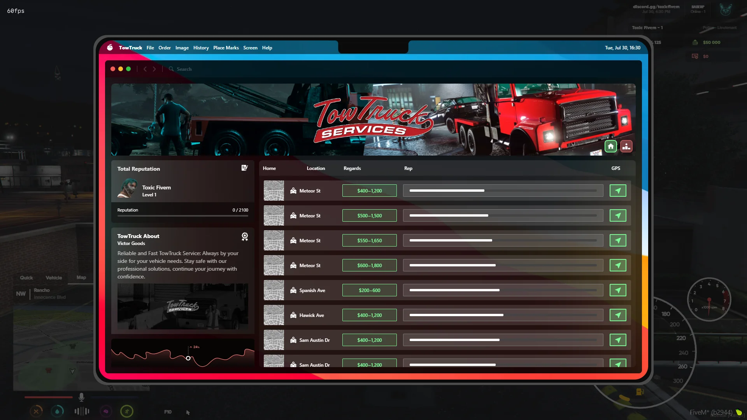Select the $500~1,500 reward button

(369, 215)
